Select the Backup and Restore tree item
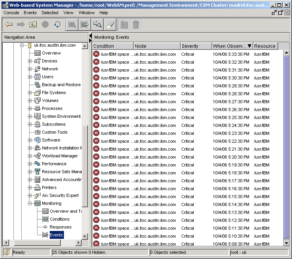Viewport: 292px width, 259px height. [x=61, y=85]
